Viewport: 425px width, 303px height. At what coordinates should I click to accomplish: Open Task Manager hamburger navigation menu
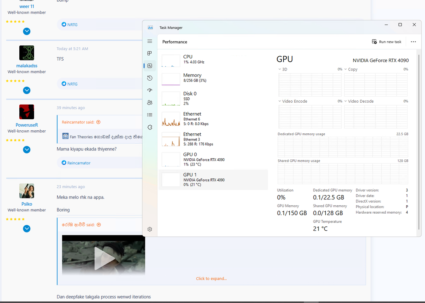point(150,41)
